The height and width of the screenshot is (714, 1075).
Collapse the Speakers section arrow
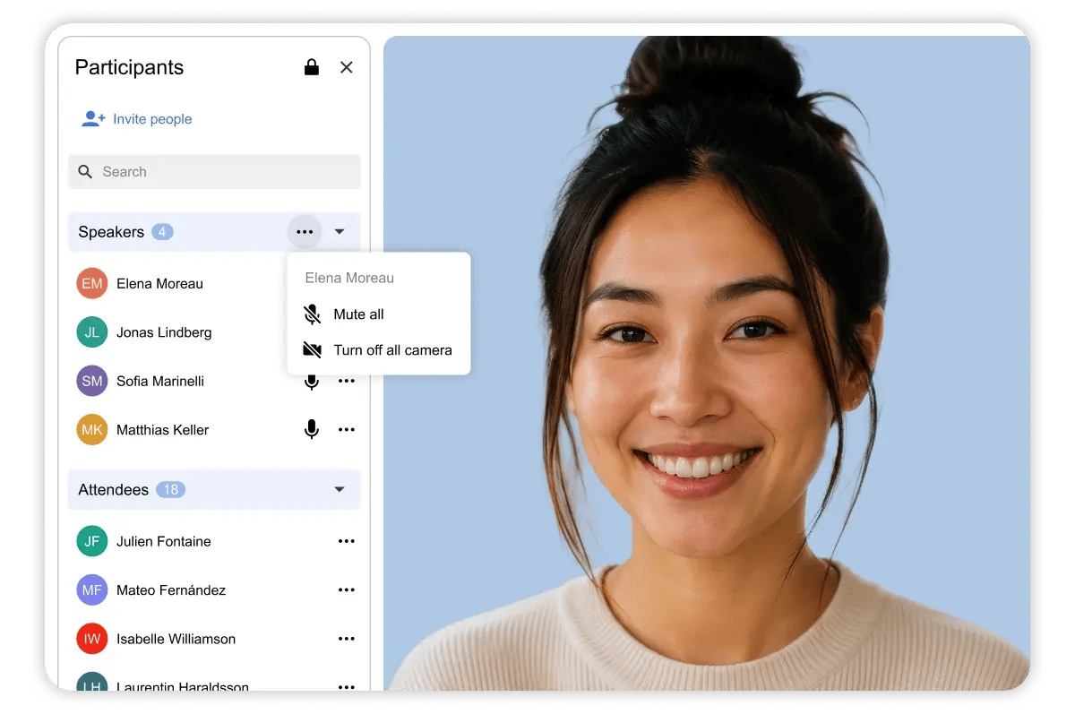(x=340, y=232)
